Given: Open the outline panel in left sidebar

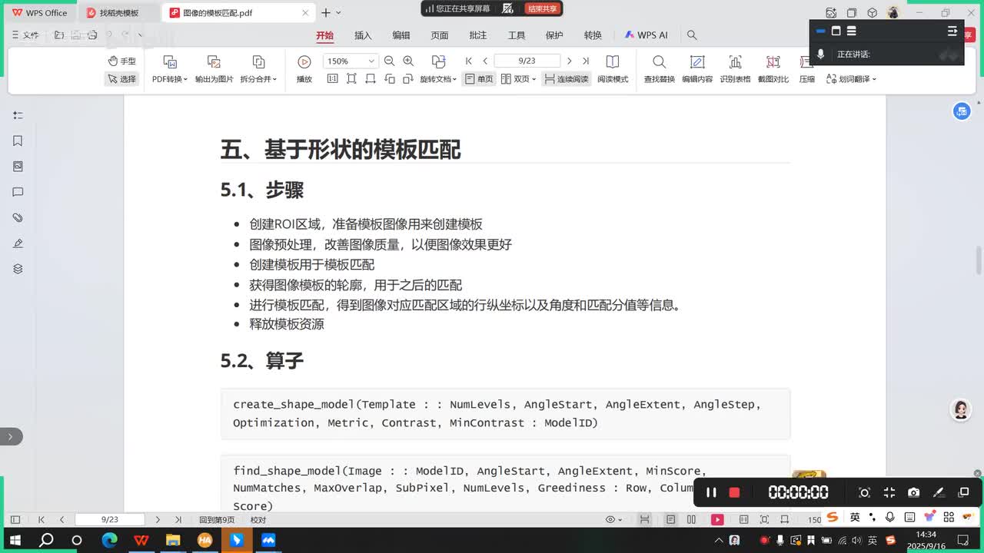Looking at the screenshot, I should [x=18, y=115].
